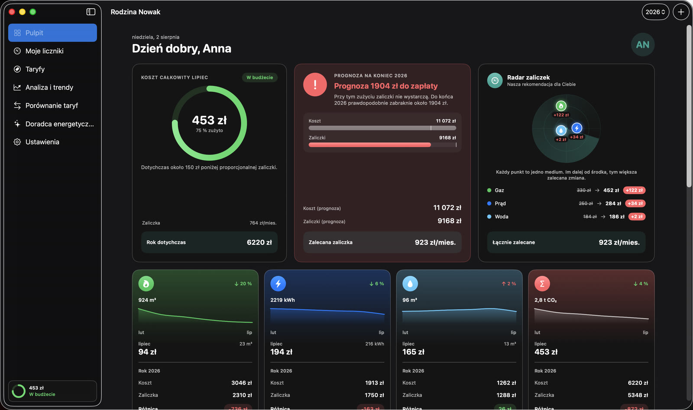The image size is (693, 410).
Task: Click the lightning bolt icon on electricity card
Action: (x=278, y=284)
